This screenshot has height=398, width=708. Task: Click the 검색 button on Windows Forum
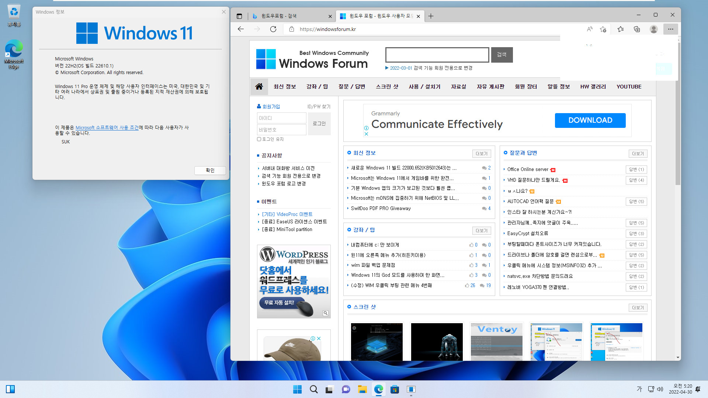[502, 55]
